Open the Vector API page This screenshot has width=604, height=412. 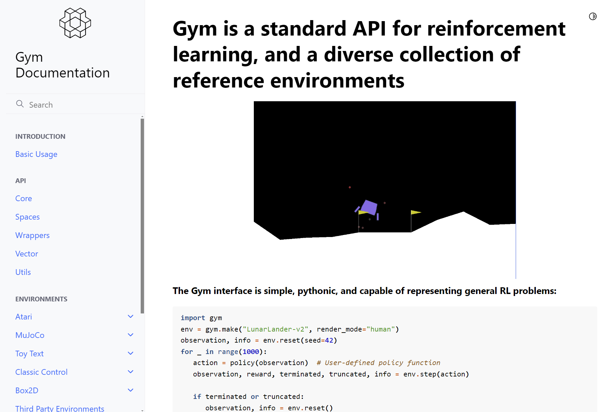point(27,254)
